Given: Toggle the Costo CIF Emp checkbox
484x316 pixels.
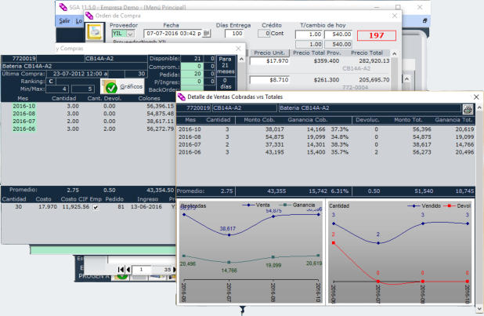Looking at the screenshot, I should pyautogui.click(x=96, y=207).
